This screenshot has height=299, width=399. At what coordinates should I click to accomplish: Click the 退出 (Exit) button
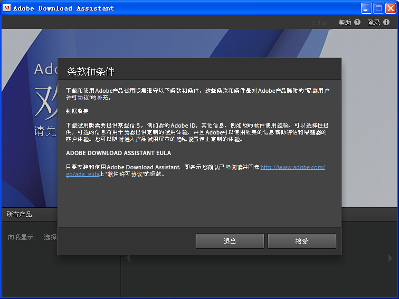point(230,241)
